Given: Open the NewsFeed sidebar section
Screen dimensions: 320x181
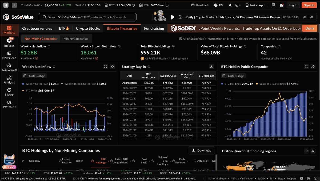Looking at the screenshot, I should pyautogui.click(x=9, y=55).
